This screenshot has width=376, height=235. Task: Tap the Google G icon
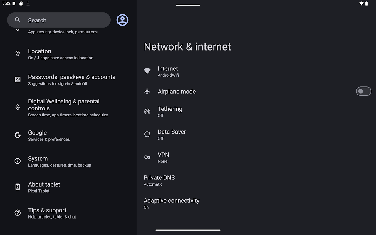click(x=18, y=135)
